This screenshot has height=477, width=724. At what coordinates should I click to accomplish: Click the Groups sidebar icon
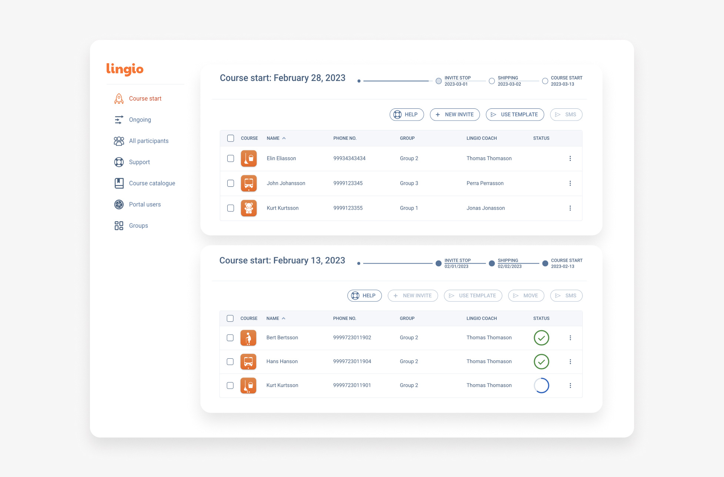click(x=118, y=226)
